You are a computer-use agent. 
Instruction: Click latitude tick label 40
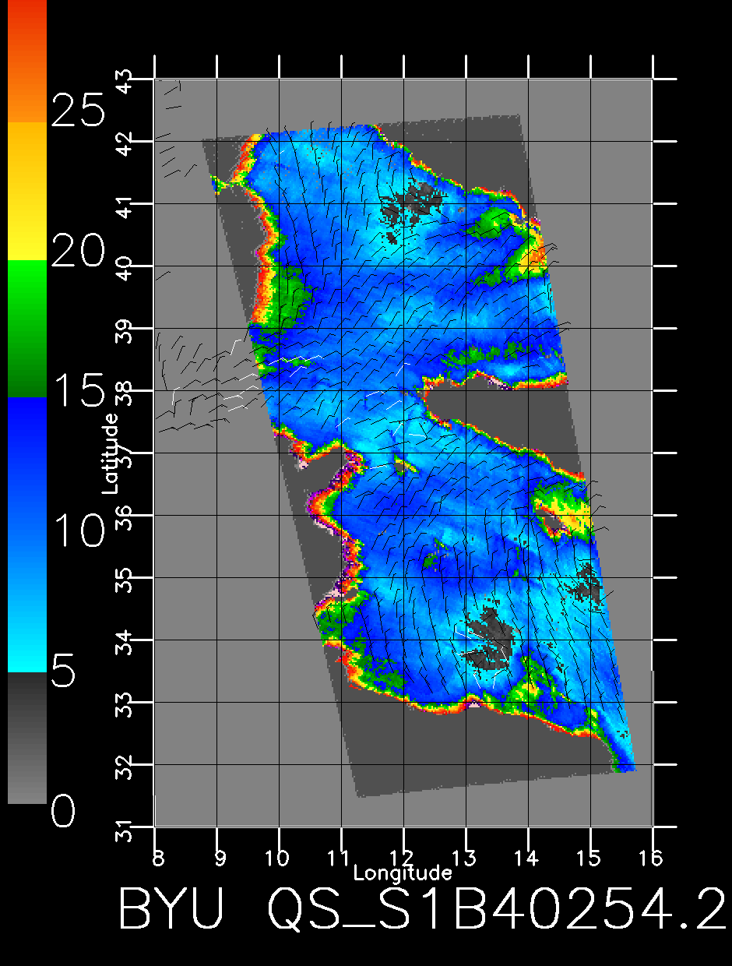[x=125, y=269]
